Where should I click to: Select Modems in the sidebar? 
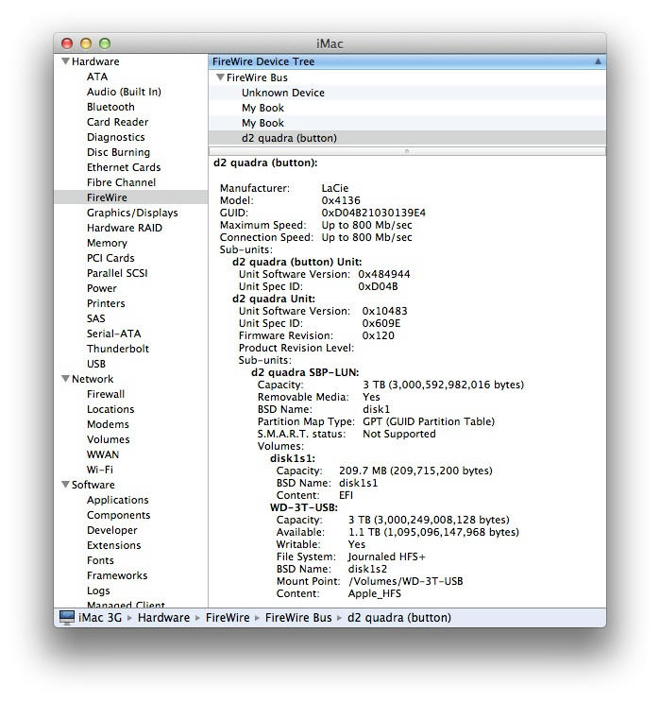[x=108, y=424]
